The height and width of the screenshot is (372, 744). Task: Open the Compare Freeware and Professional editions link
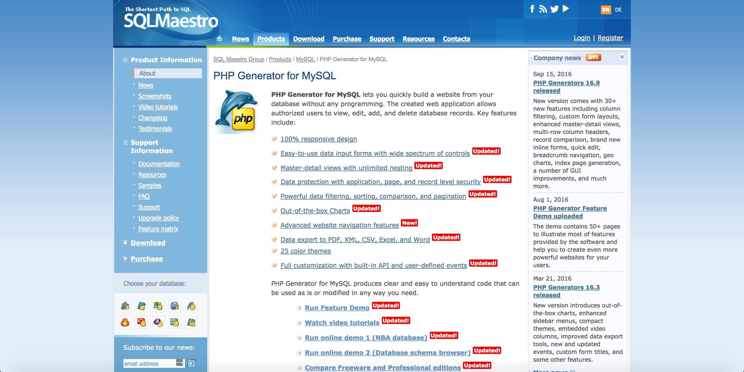(383, 367)
